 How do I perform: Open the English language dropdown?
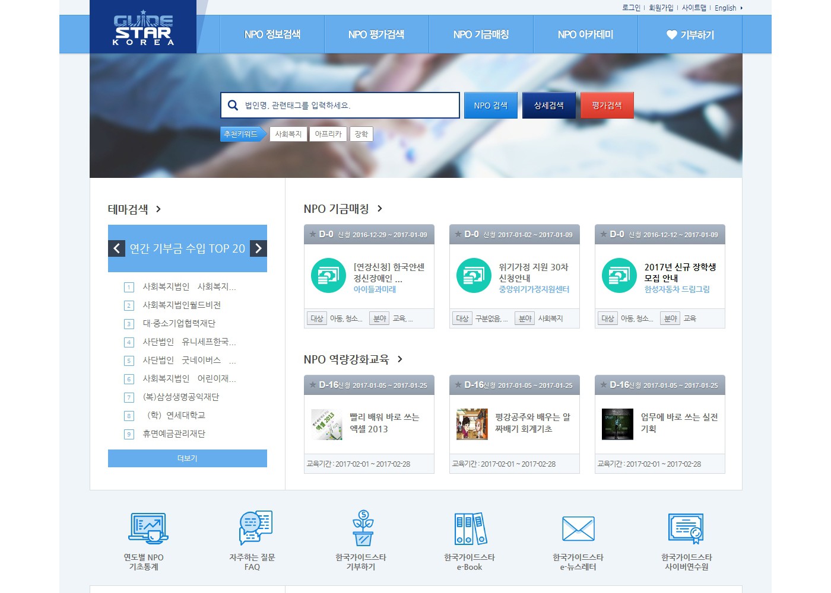click(729, 8)
